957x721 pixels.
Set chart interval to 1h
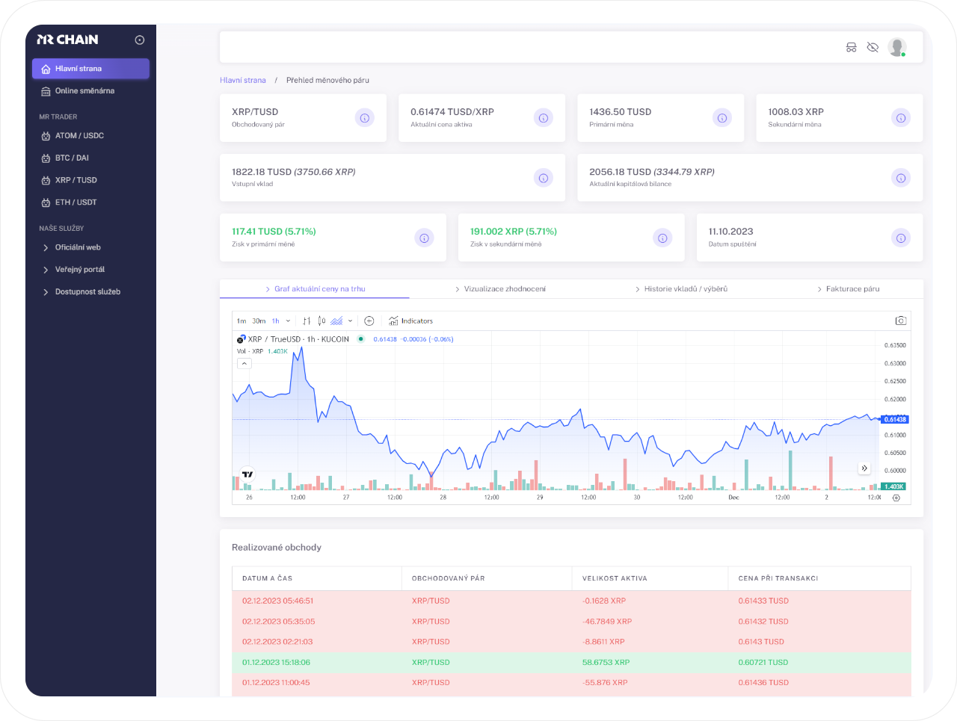tap(276, 321)
